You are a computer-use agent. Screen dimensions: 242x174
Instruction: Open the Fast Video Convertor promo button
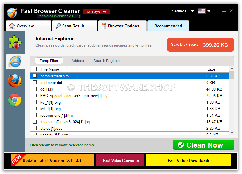(120, 160)
